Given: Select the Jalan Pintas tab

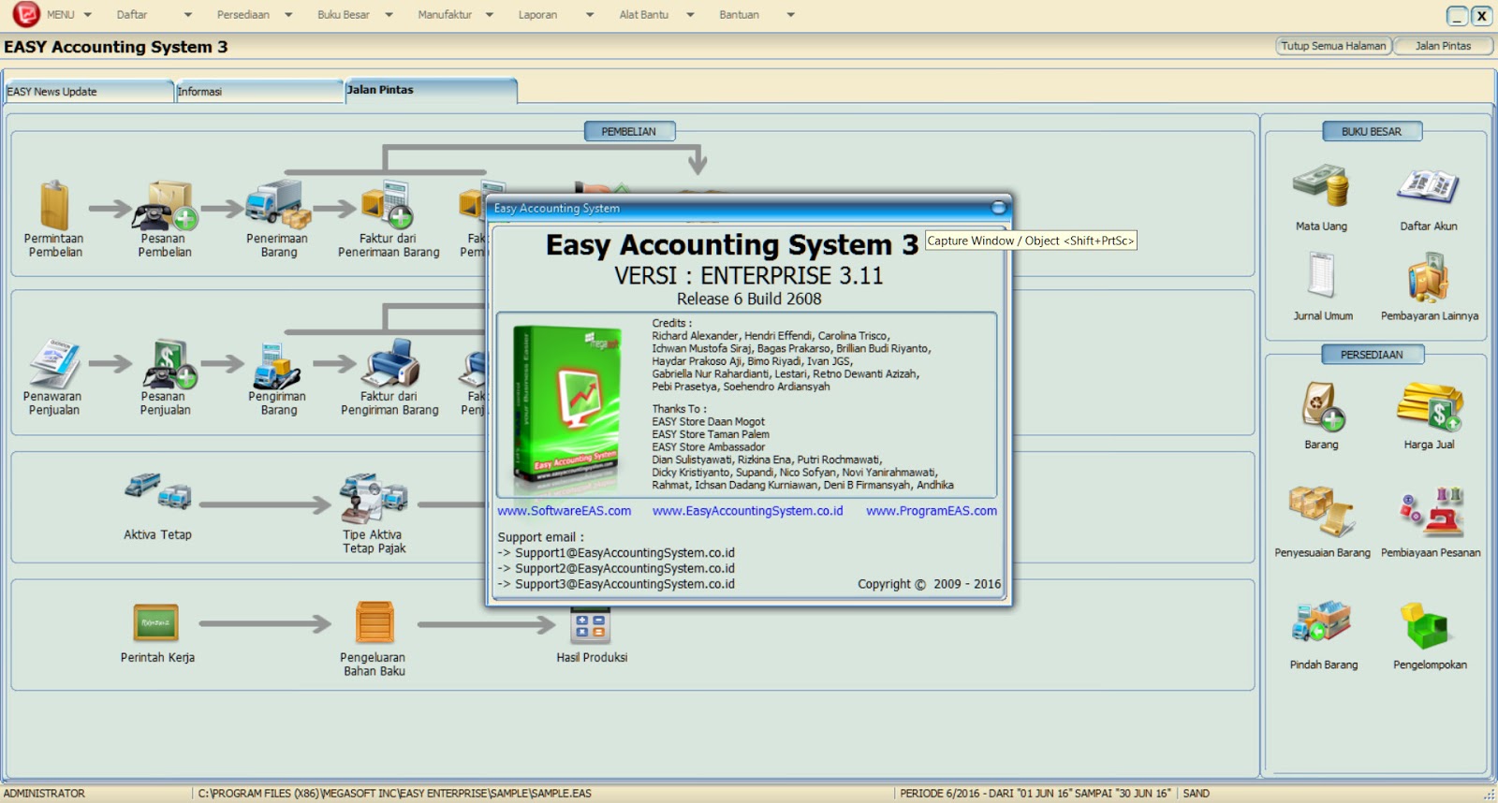Looking at the screenshot, I should (431, 90).
